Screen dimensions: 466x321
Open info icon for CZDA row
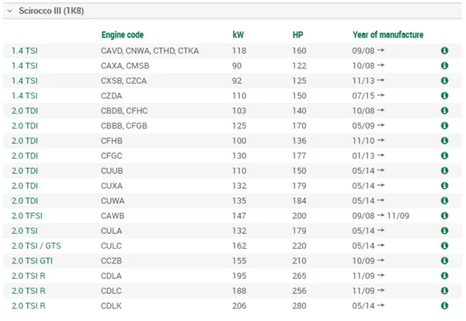pos(444,96)
